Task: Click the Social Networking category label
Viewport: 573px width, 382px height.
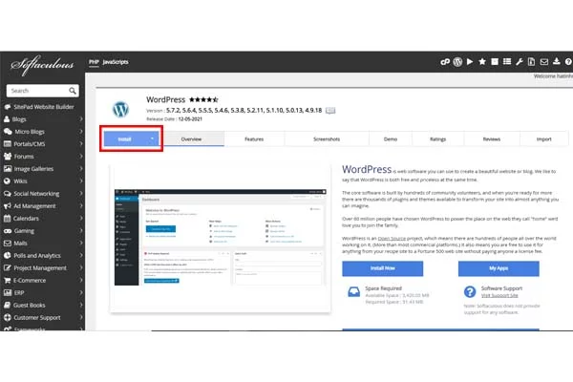Action: (x=36, y=193)
